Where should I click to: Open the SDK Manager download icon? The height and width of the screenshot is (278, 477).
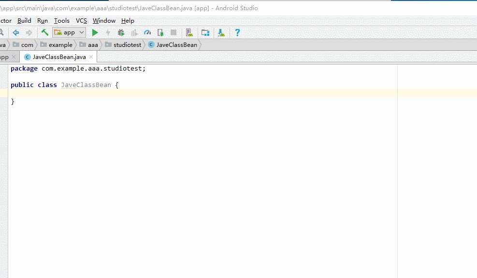pos(221,32)
